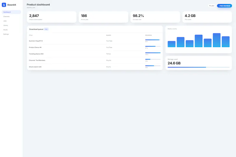Click the DownitX download logo icon
236x157 pixels.
[x=4, y=5]
